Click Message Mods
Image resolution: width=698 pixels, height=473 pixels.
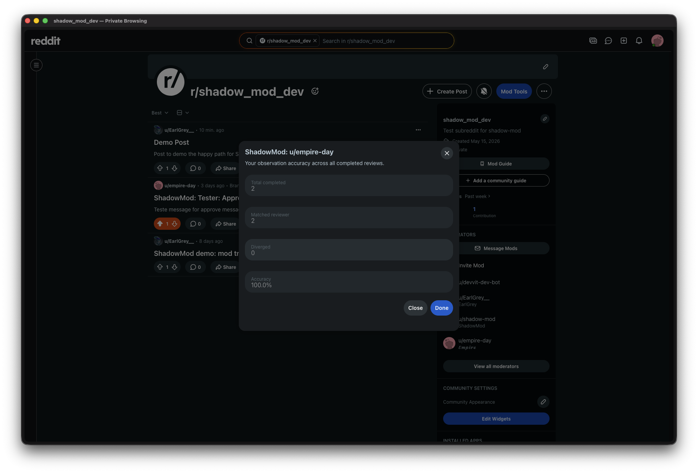pos(504,249)
